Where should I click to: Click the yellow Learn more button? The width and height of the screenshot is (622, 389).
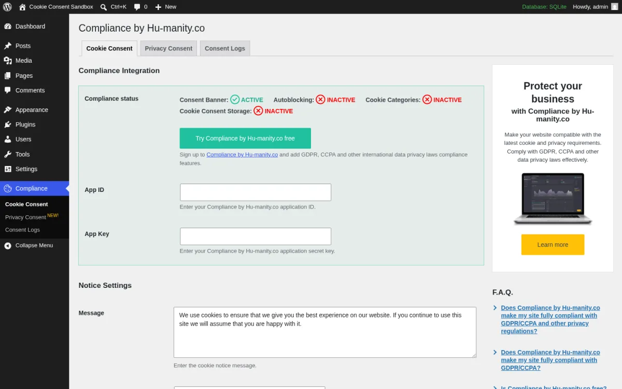click(553, 245)
